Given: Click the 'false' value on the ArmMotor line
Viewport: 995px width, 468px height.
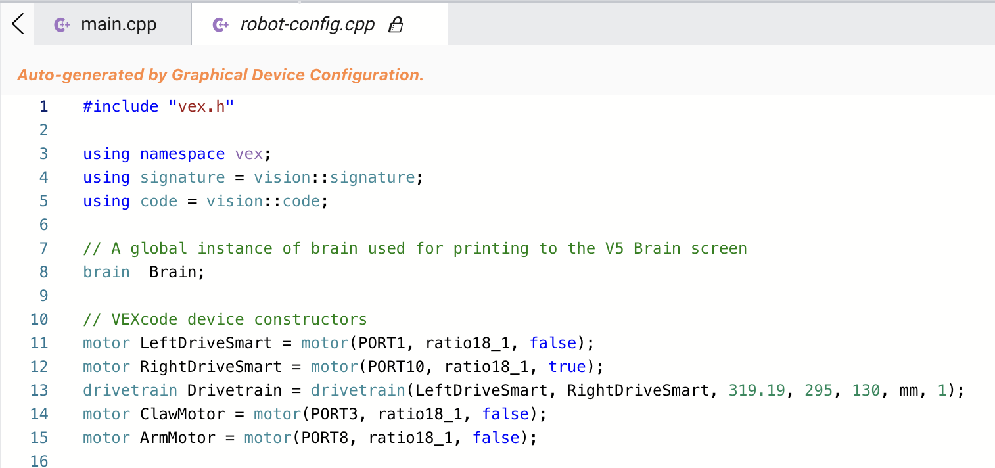Looking at the screenshot, I should (496, 438).
